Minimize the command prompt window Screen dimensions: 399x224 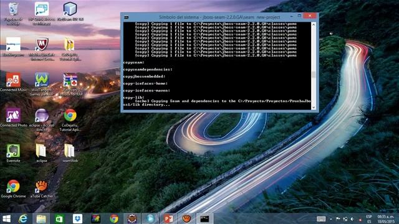pos(291,16)
